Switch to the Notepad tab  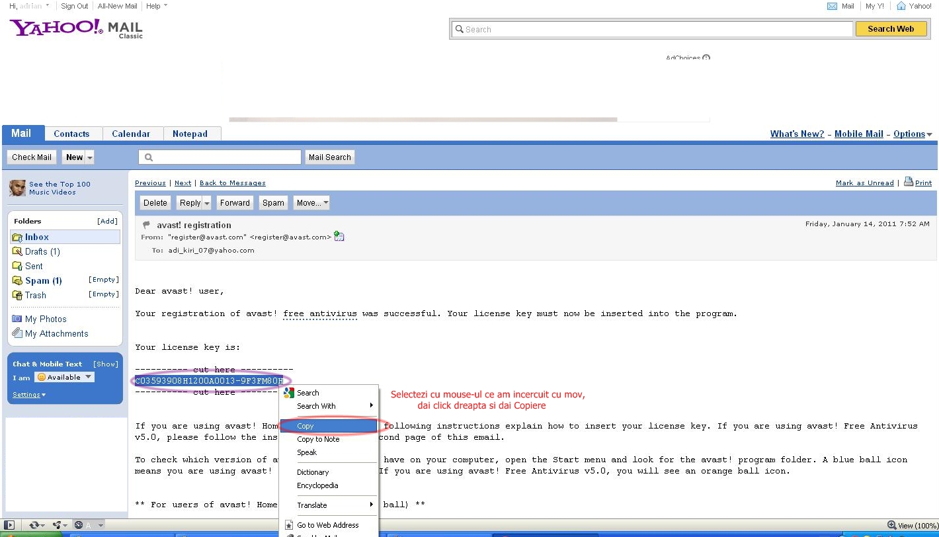190,134
